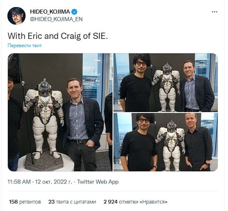The image size is (228, 211).
Task: Open Hideo Kojima's profile avatar
Action: [x=17, y=16]
